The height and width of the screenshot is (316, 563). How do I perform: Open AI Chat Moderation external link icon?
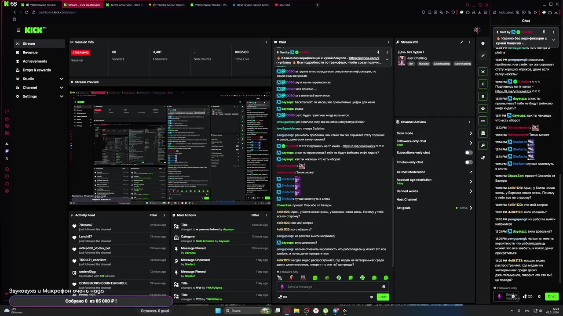(x=471, y=172)
